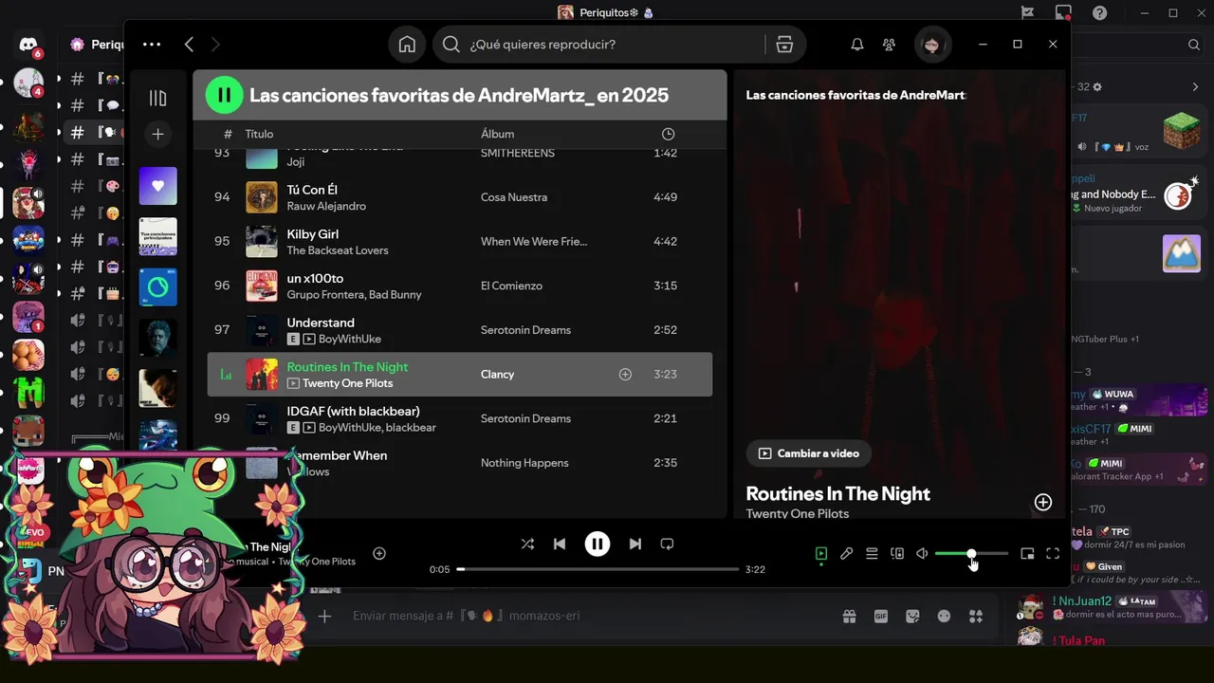1214x683 pixels.
Task: Open the El Comienzo album link
Action: click(x=511, y=286)
